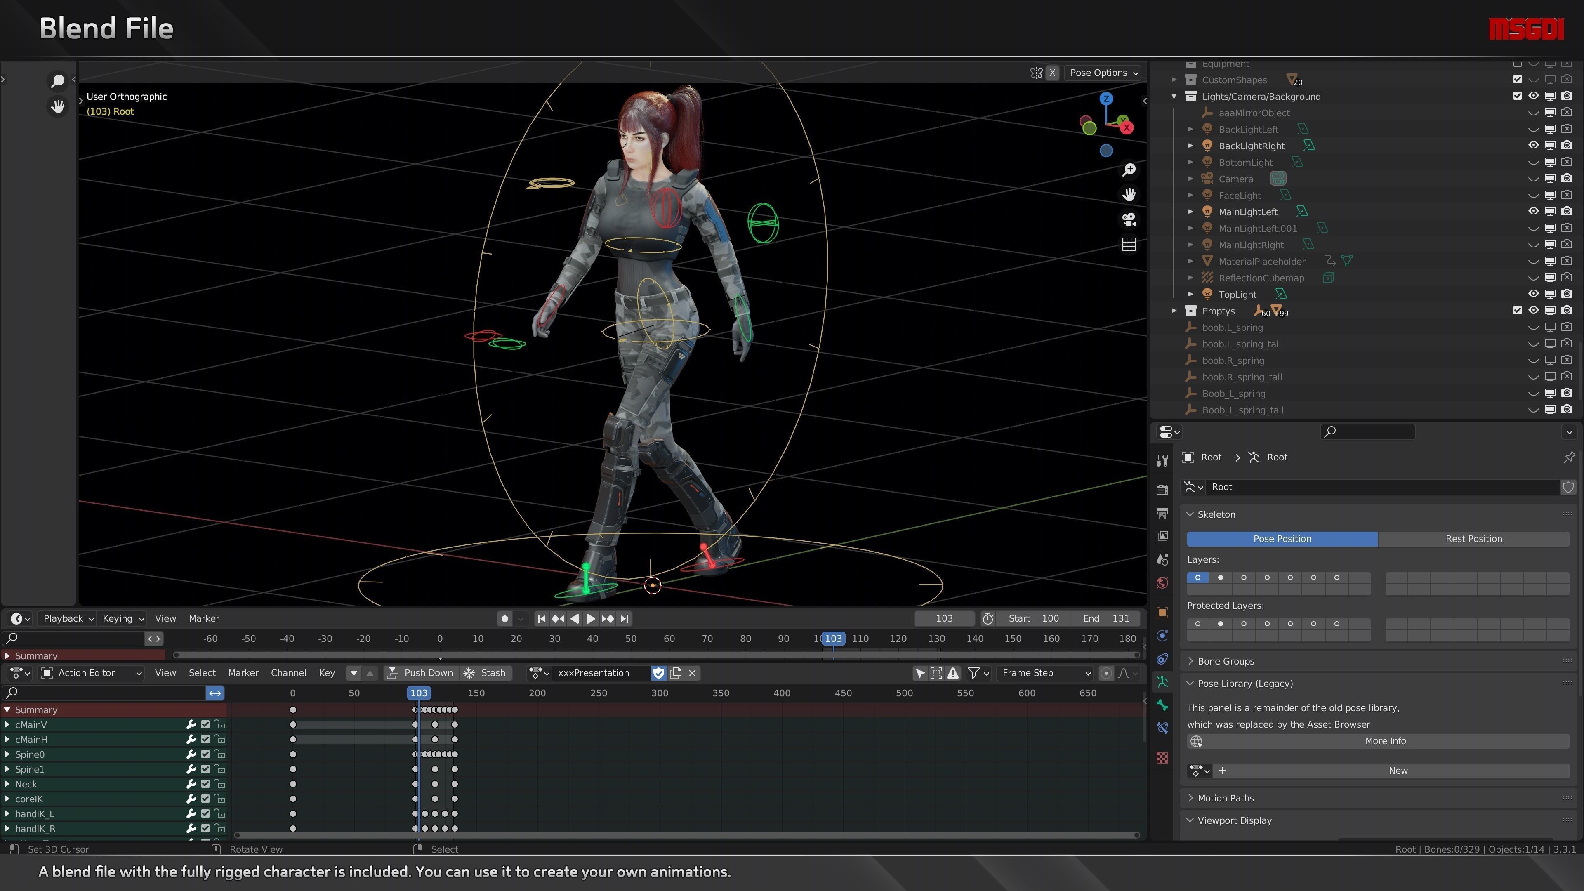Click the camera view icon in viewport
This screenshot has height=891, width=1584.
pos(1128,219)
